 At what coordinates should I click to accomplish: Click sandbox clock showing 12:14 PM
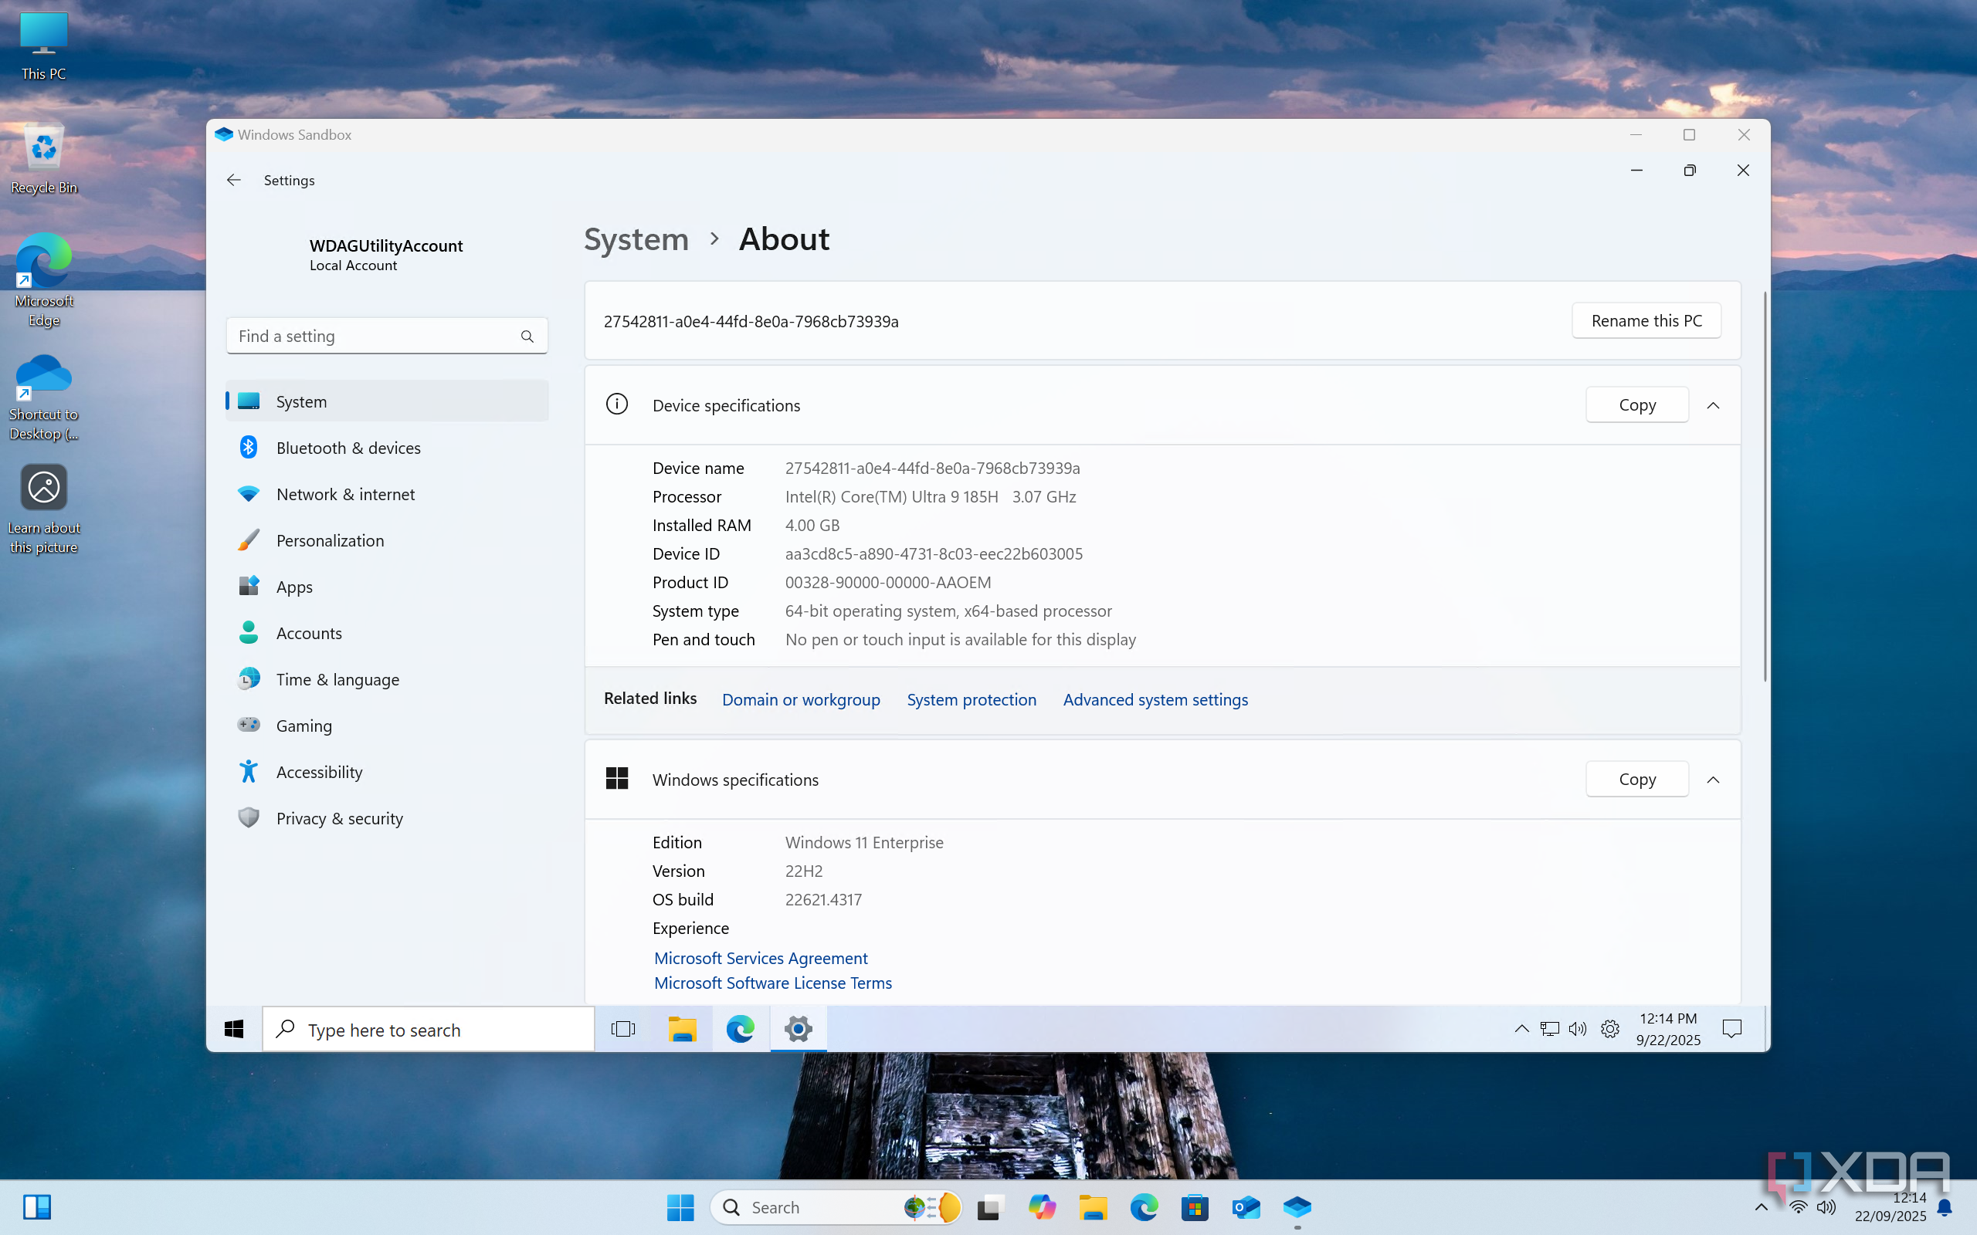click(x=1668, y=1029)
